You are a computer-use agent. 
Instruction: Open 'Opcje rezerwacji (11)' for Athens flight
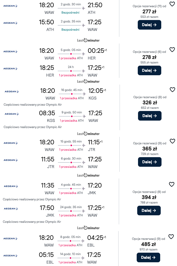coord(149,6)
